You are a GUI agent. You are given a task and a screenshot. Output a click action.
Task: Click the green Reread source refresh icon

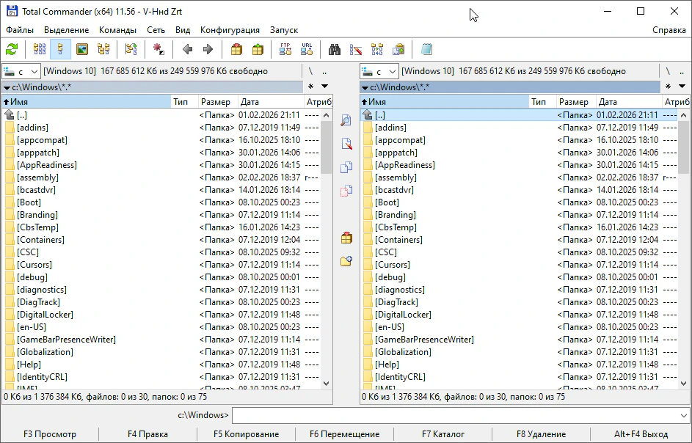[x=12, y=50]
